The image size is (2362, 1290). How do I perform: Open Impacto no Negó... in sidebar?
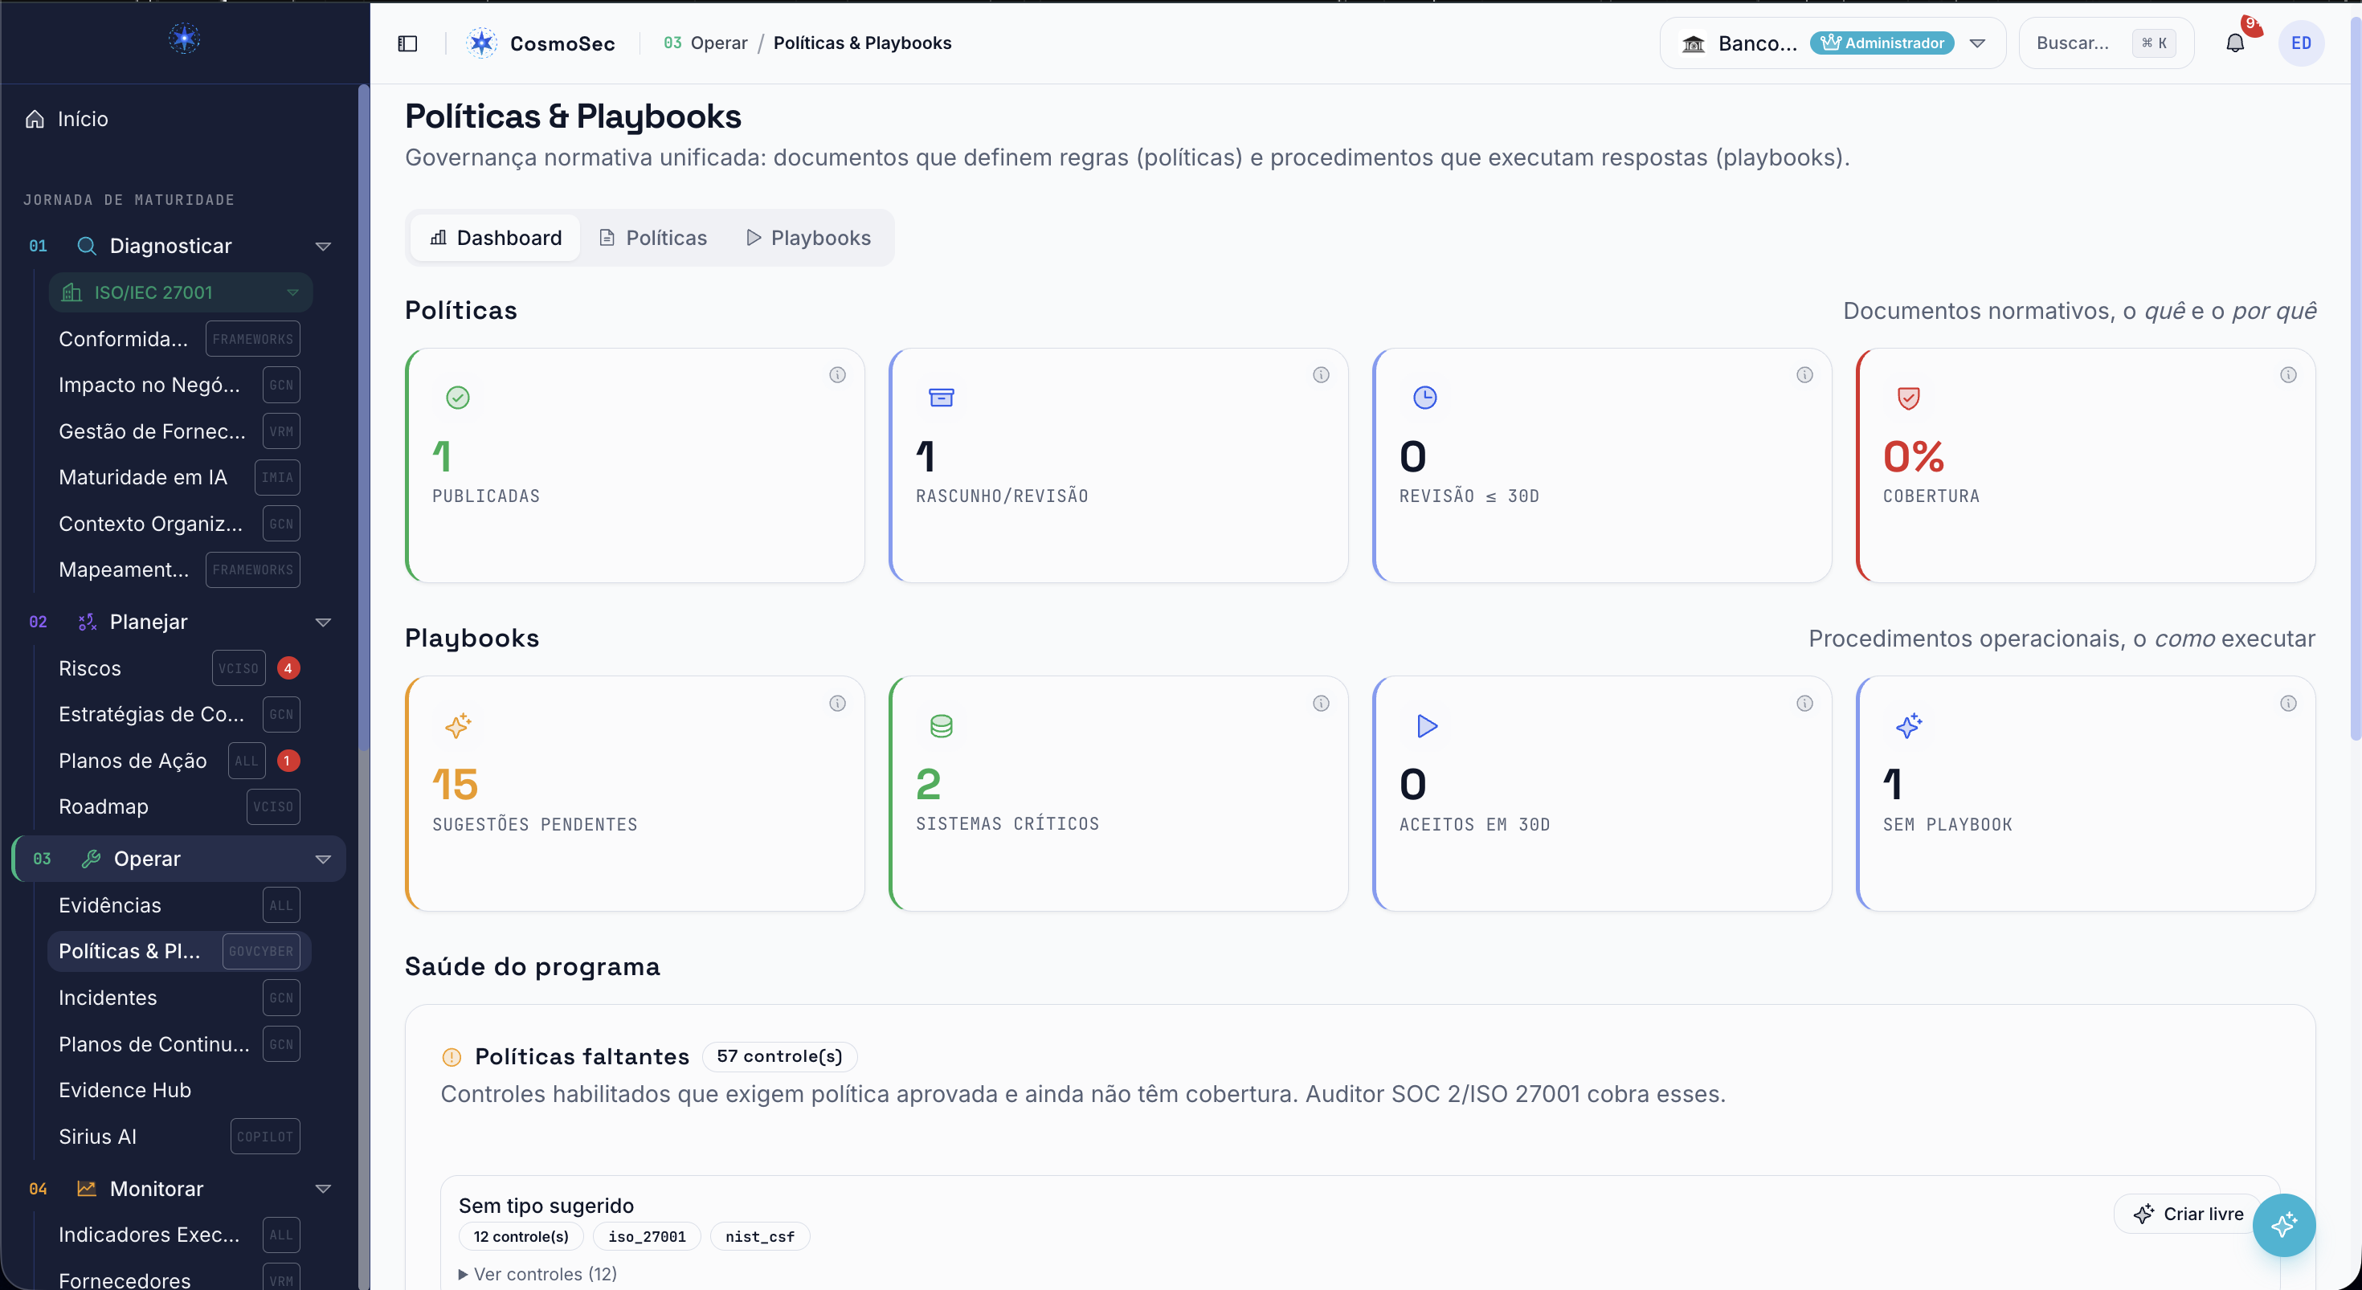pyautogui.click(x=149, y=385)
